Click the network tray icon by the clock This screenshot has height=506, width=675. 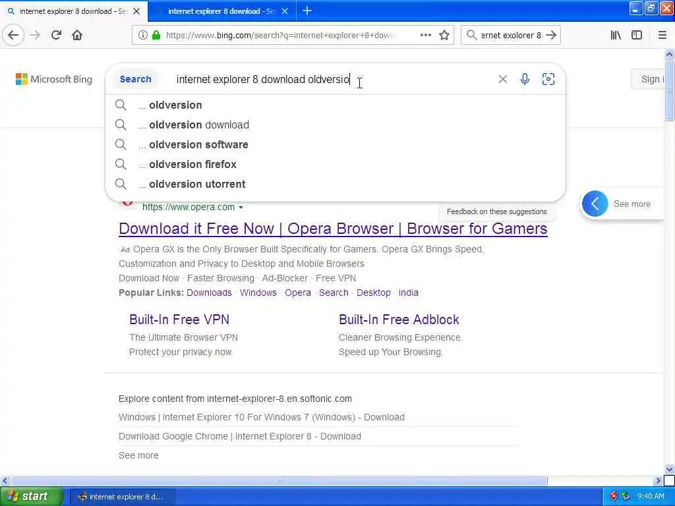click(626, 496)
